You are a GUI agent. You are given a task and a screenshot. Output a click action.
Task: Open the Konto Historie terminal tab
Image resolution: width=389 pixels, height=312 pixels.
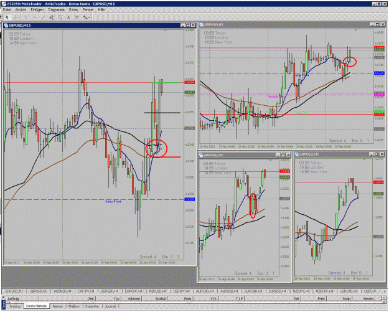tap(37, 306)
